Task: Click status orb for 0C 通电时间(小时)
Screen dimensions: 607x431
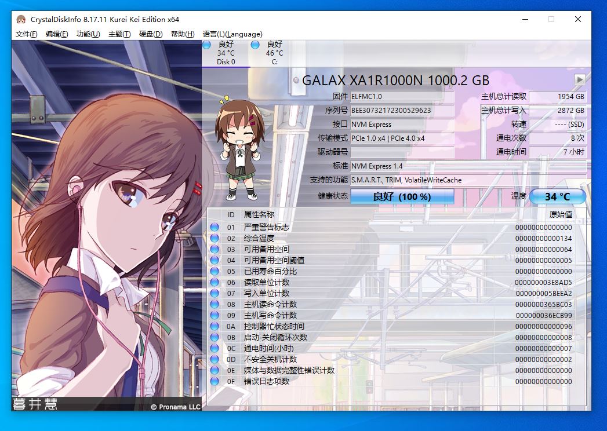Action: pos(215,349)
